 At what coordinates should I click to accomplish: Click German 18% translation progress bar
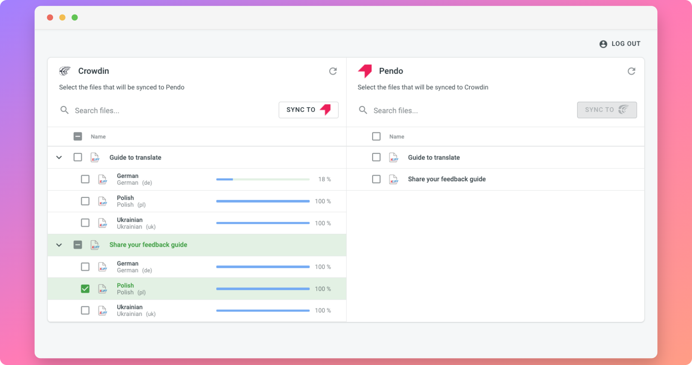[262, 180]
